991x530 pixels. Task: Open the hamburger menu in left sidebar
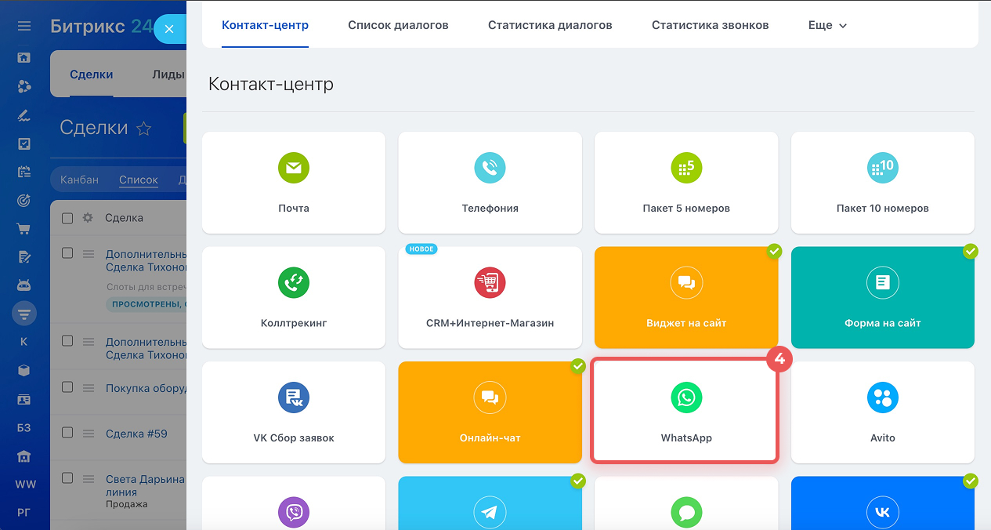(24, 26)
